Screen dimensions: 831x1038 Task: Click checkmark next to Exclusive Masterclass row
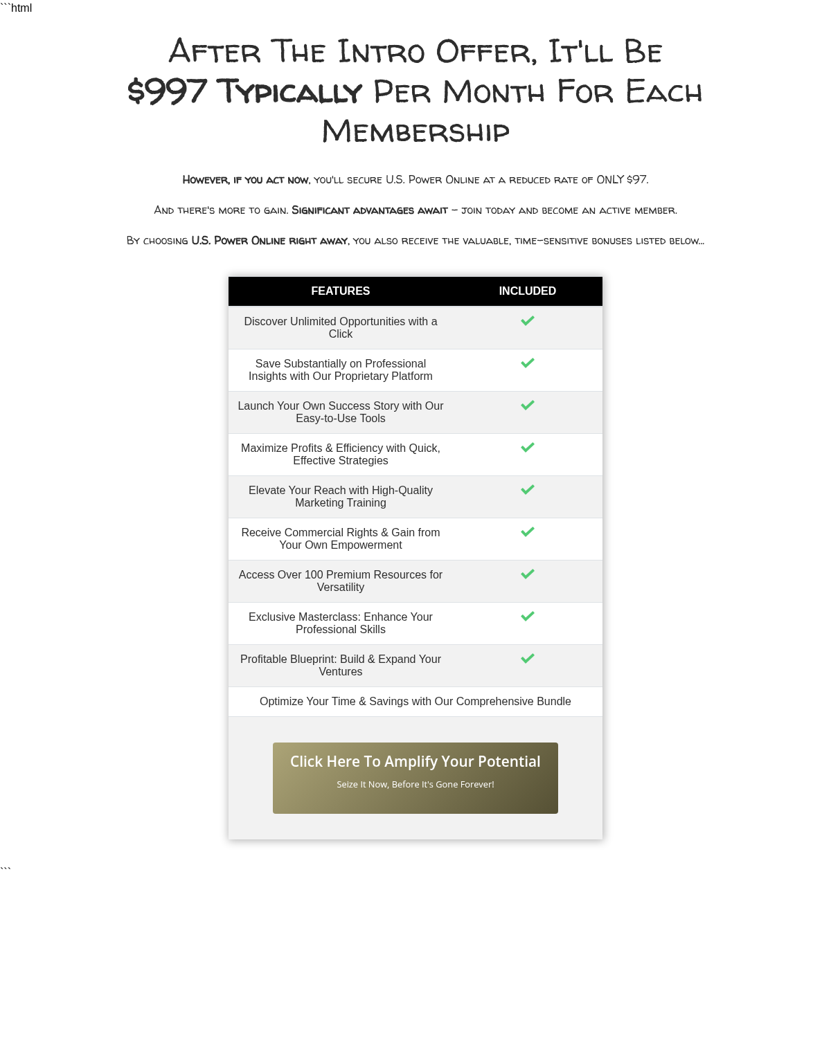(x=528, y=617)
